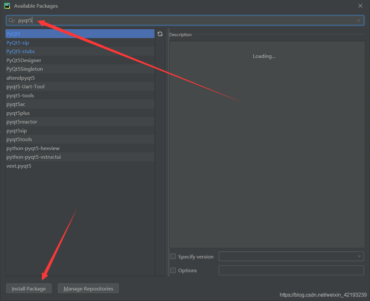Click the Options text input field
The image size is (370, 301).
291,270
